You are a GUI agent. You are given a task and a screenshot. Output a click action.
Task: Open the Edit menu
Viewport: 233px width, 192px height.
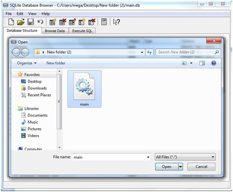pyautogui.click(x=20, y=14)
